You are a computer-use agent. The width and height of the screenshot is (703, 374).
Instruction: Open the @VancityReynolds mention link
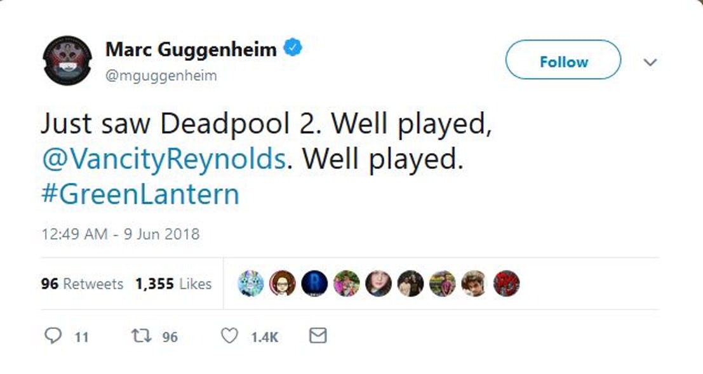pyautogui.click(x=163, y=159)
